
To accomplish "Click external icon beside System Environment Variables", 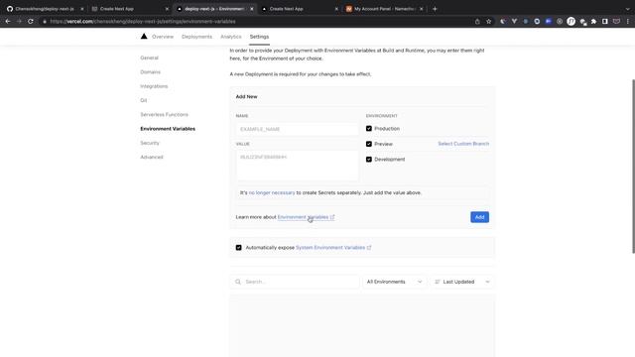I will coord(369,248).
